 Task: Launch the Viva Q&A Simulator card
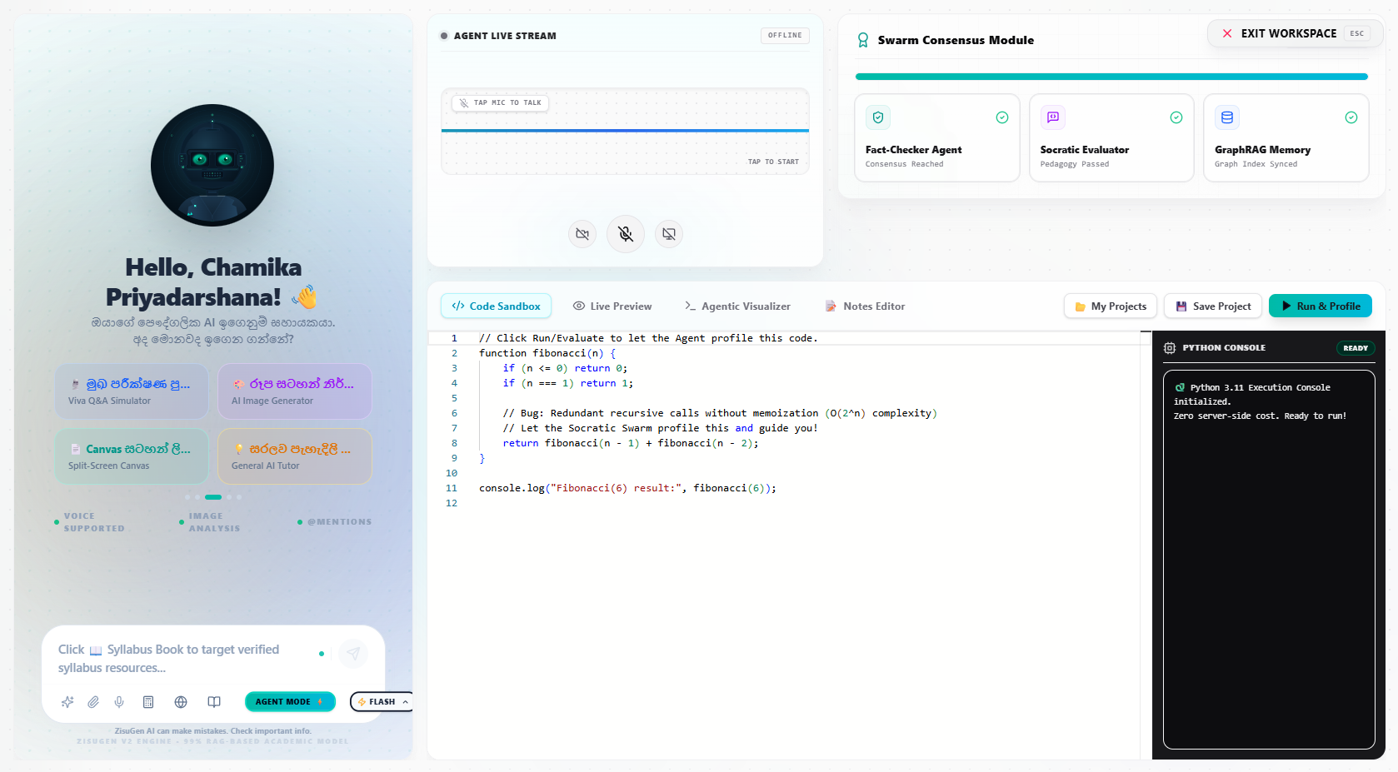coord(132,391)
